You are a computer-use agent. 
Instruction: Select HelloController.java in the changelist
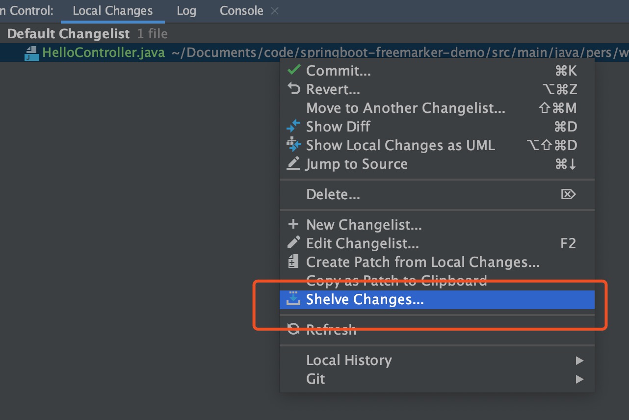pyautogui.click(x=104, y=53)
